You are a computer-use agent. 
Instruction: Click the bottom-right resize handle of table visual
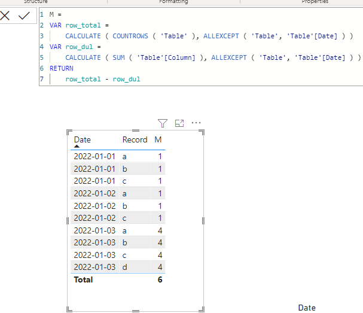[202, 309]
